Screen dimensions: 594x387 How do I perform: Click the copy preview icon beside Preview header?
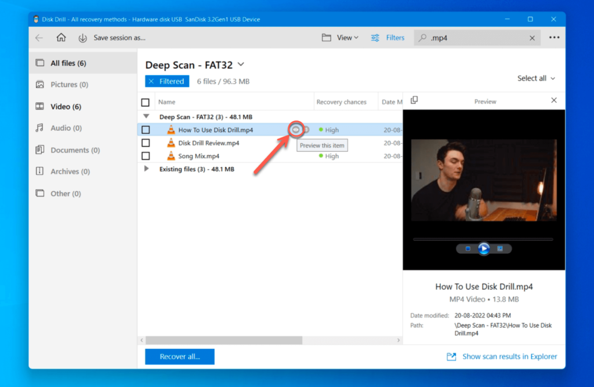414,100
